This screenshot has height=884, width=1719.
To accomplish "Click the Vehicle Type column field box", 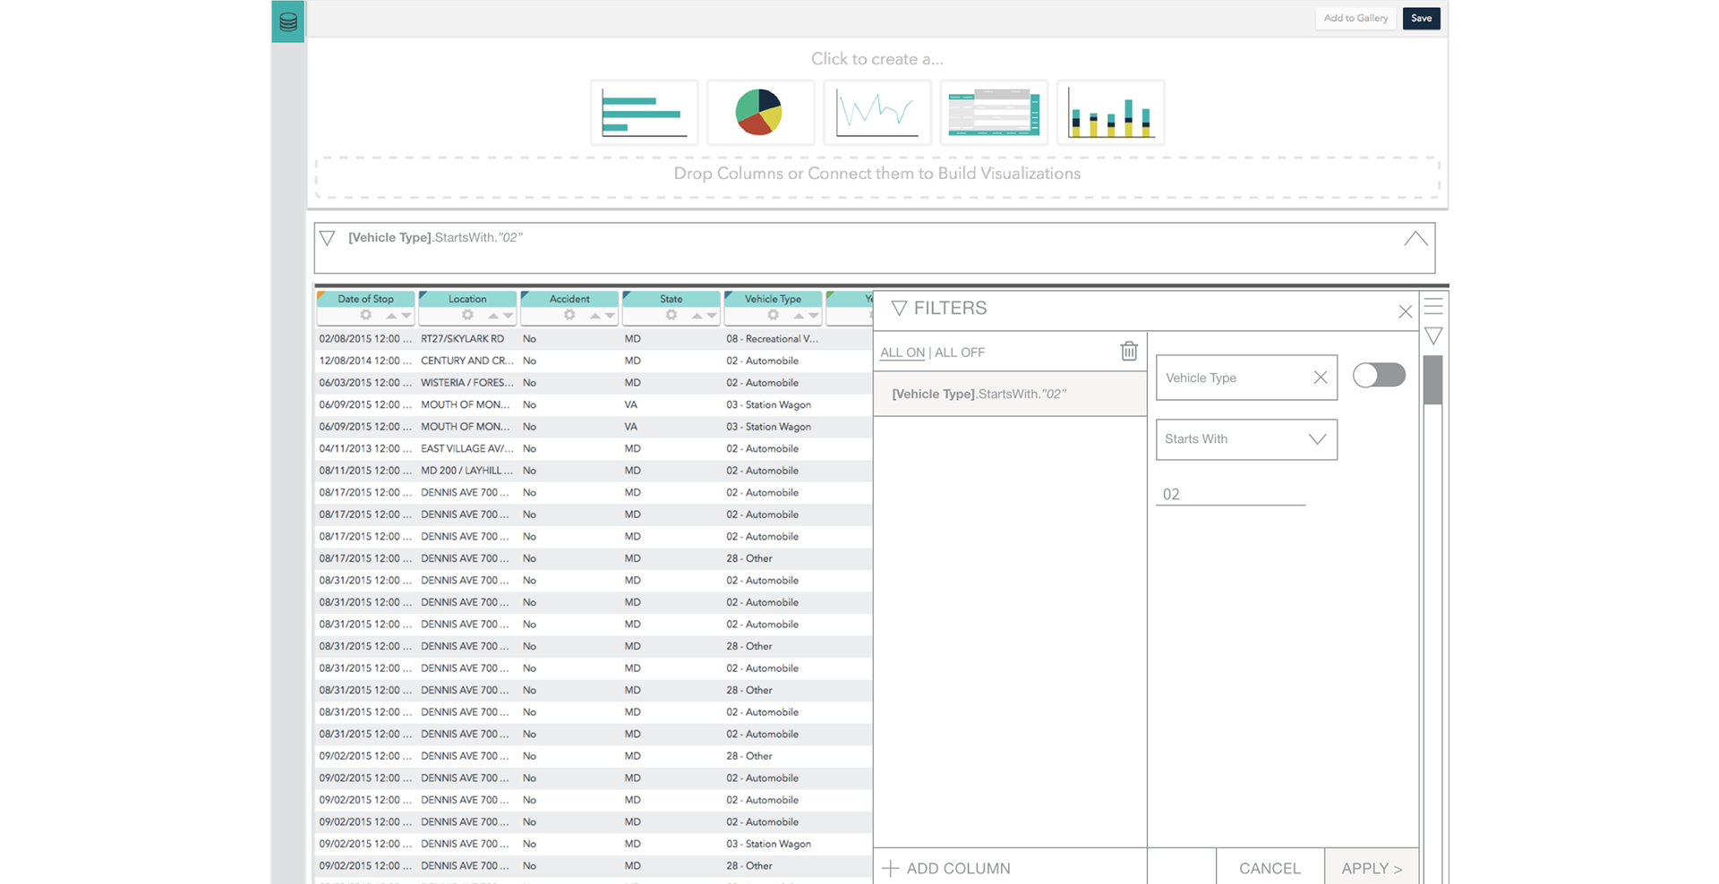I will 1246,378.
